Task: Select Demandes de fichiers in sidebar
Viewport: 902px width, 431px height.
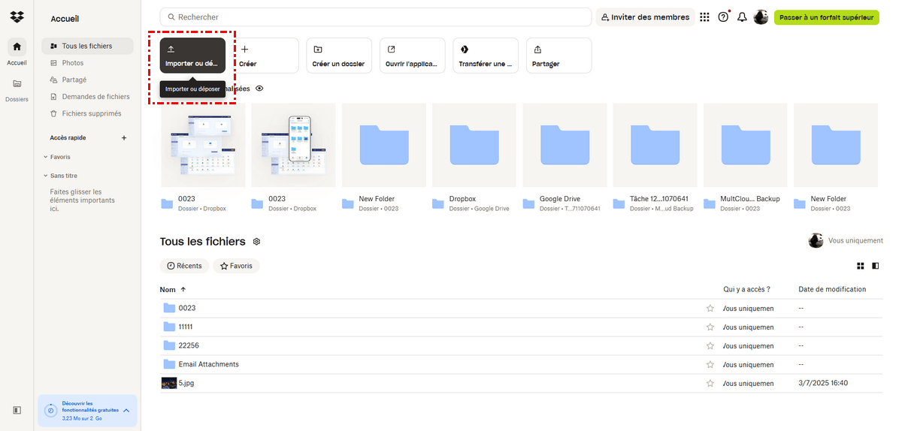Action: [87, 97]
